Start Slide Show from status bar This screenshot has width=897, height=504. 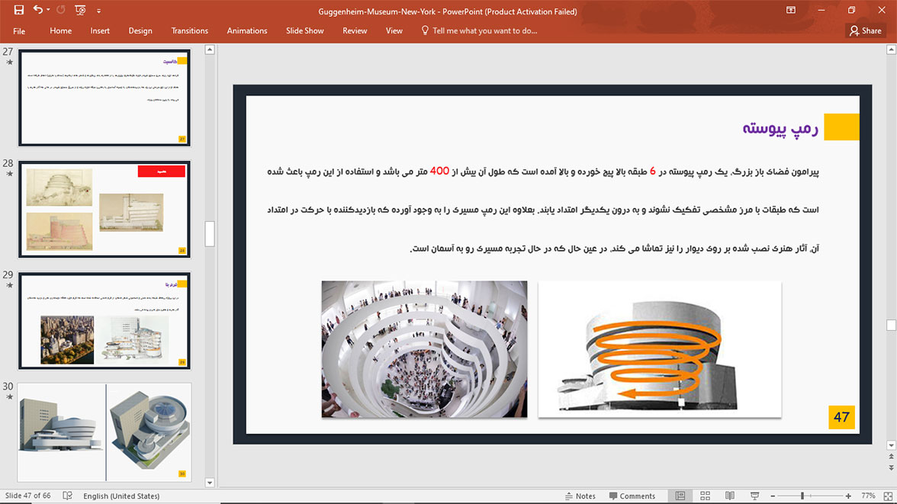754,496
